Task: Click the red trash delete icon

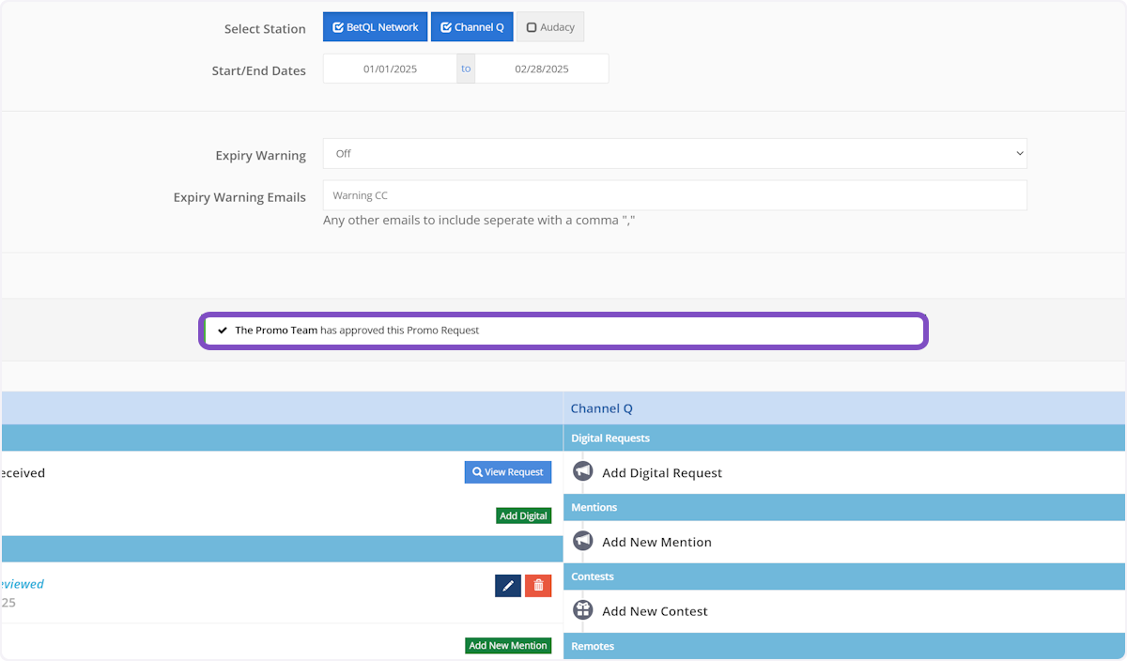Action: (538, 586)
